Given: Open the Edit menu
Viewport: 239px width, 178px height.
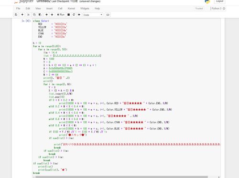Looking at the screenshot, I should coord(28,9).
